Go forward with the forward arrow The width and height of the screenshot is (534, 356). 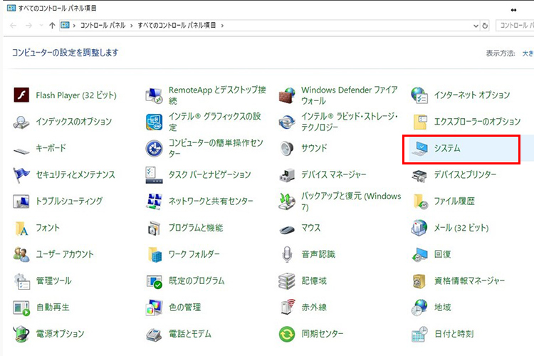click(x=29, y=26)
